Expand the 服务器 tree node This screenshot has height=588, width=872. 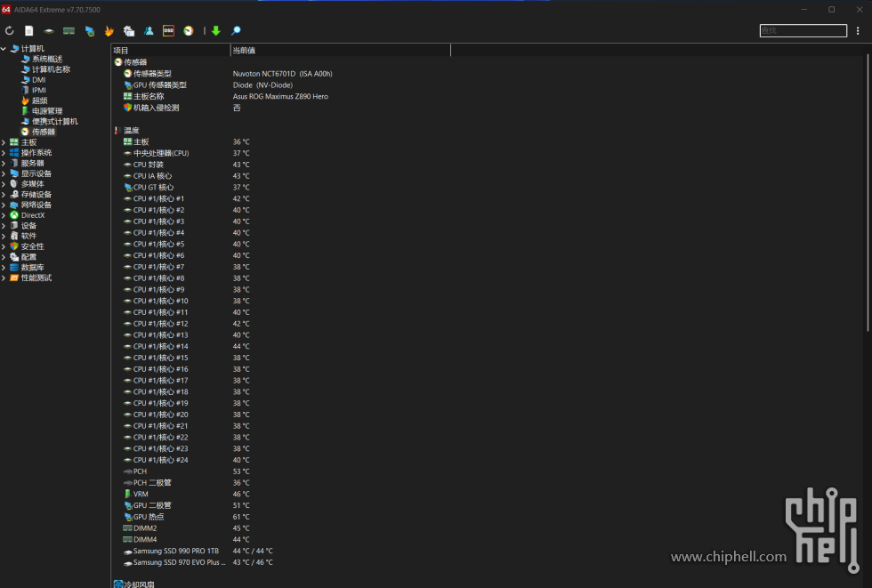click(x=4, y=164)
